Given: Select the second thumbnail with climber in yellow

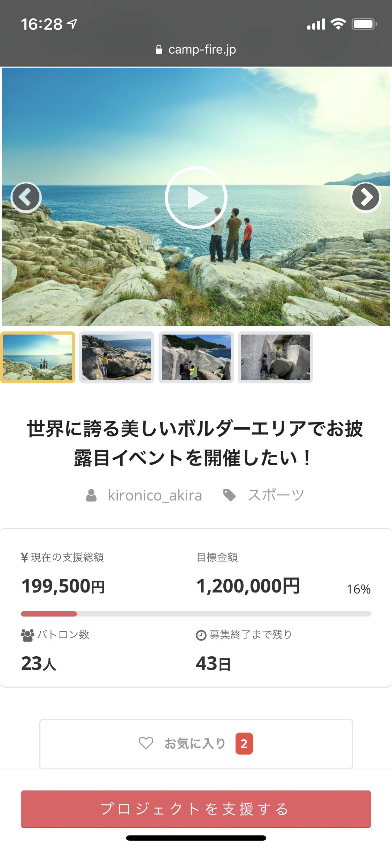Looking at the screenshot, I should point(117,357).
